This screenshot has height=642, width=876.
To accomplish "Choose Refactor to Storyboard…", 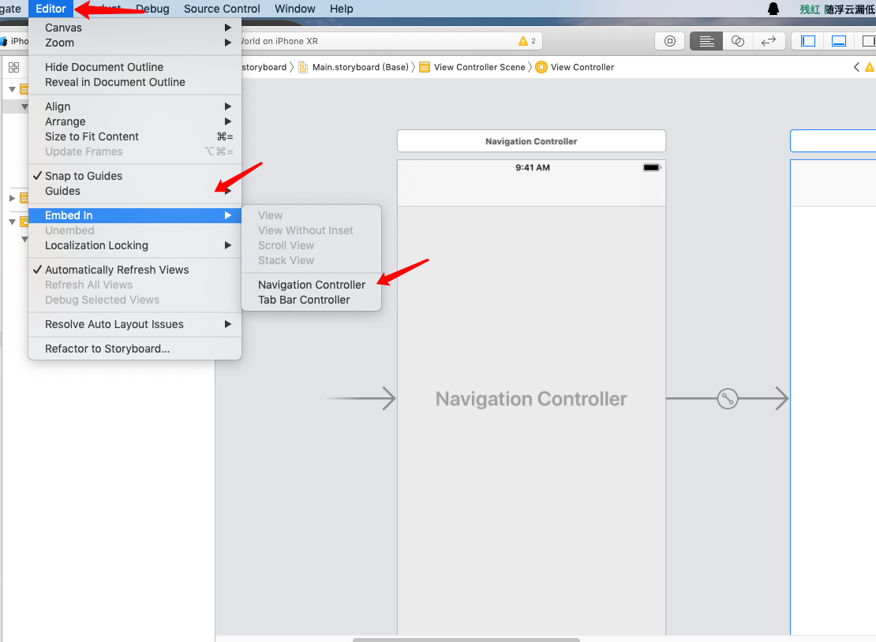I will pyautogui.click(x=135, y=349).
